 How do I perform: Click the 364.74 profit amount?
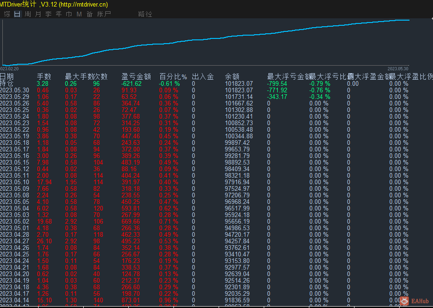pyautogui.click(x=131, y=104)
